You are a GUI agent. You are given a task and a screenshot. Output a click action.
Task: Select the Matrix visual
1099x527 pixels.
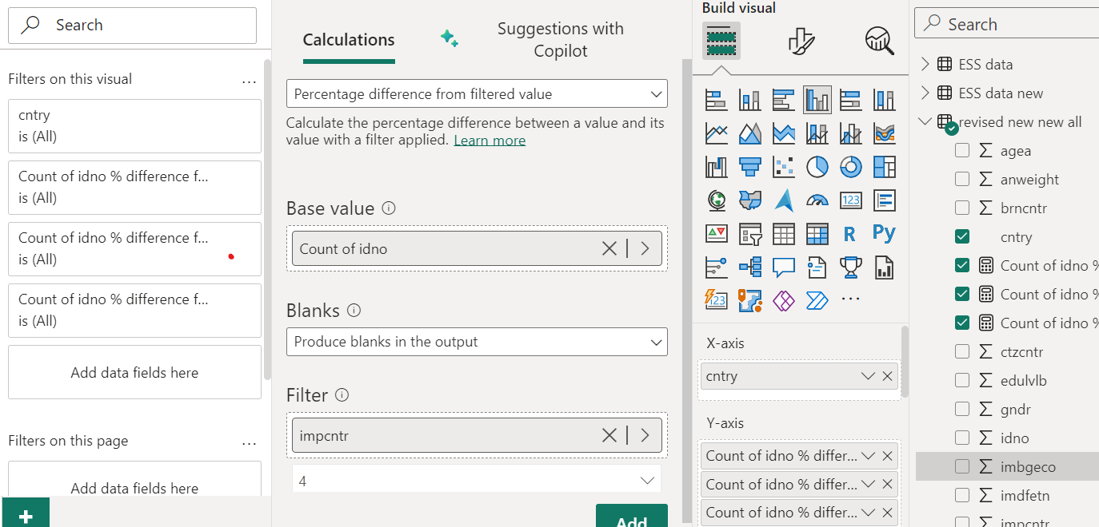[817, 234]
